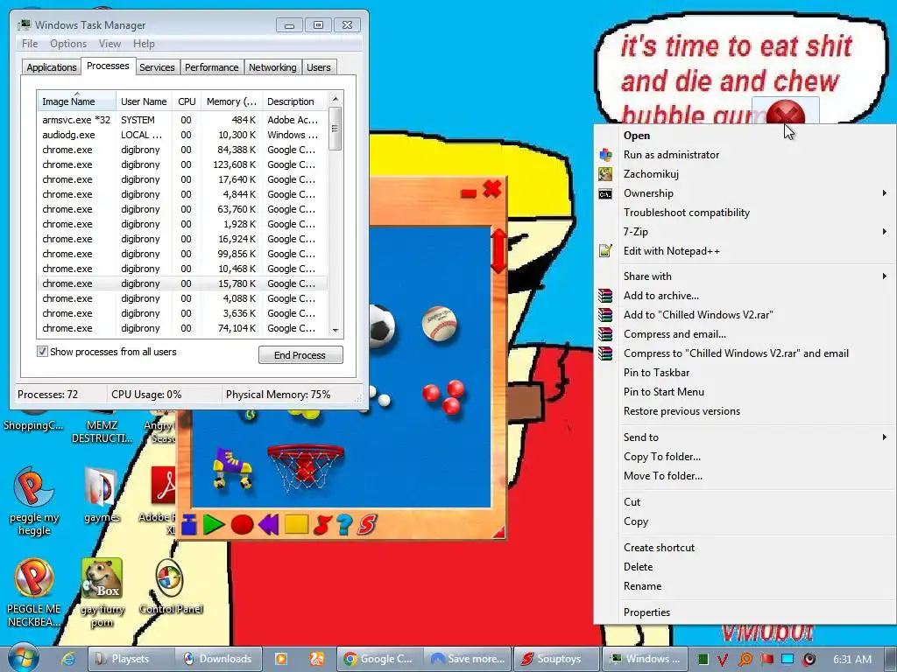The height and width of the screenshot is (672, 897).
Task: Expand the 'Send to' submenu
Action: (746, 437)
